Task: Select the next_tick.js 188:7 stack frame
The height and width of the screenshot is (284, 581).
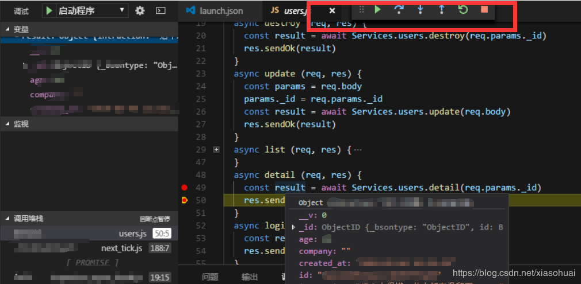Action: click(89, 248)
